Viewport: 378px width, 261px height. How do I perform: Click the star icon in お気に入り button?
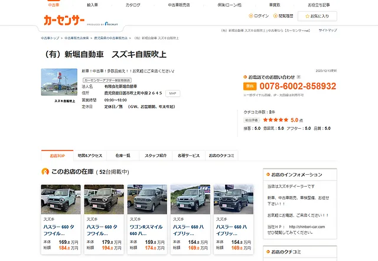point(307,16)
